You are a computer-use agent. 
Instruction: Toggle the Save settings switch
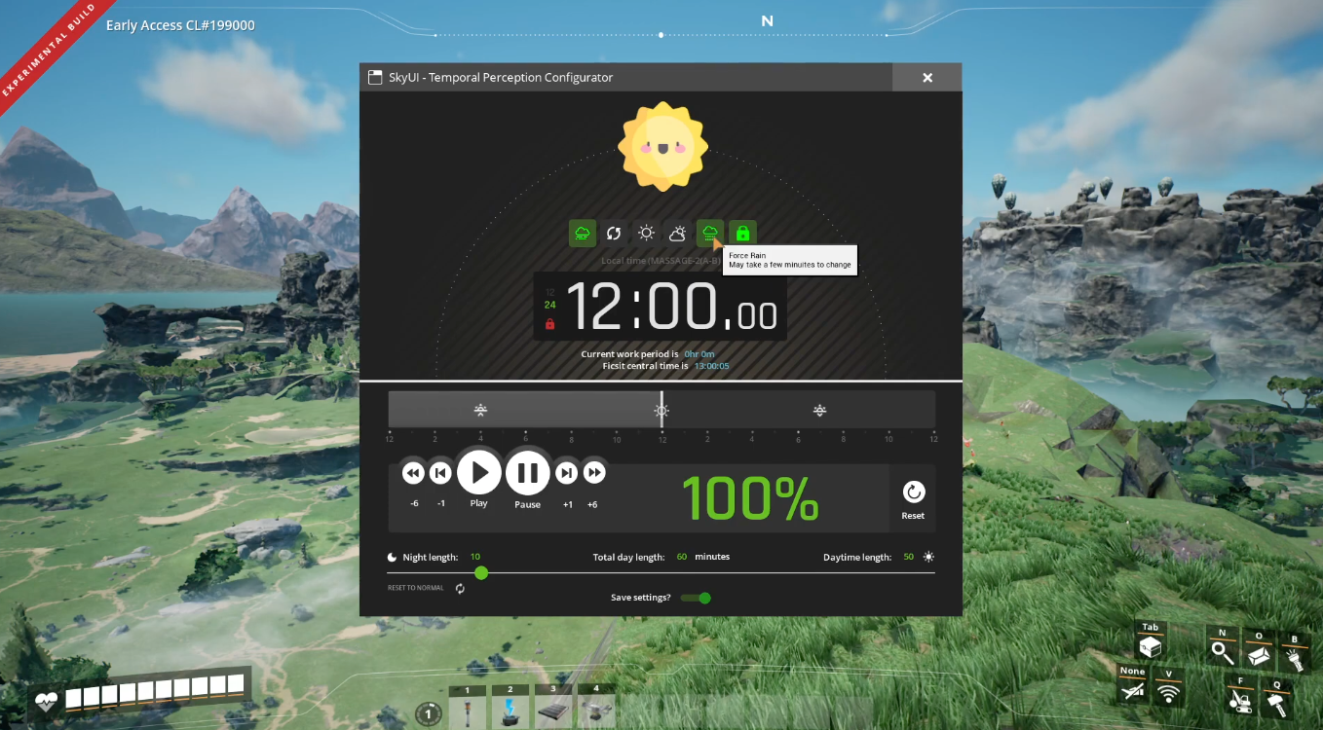(697, 598)
